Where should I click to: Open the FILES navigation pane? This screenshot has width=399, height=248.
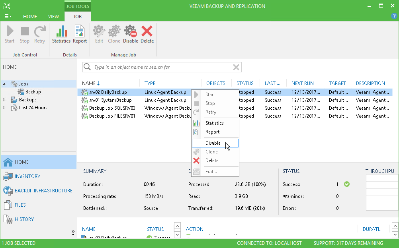tap(39, 205)
